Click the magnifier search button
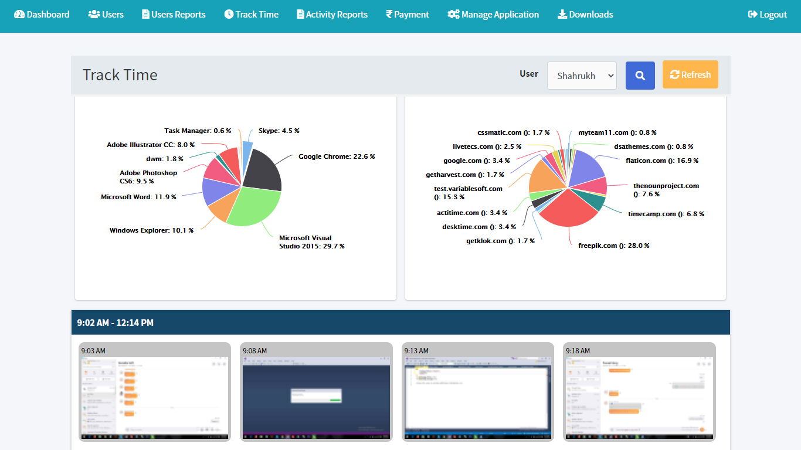The image size is (801, 450). [640, 76]
